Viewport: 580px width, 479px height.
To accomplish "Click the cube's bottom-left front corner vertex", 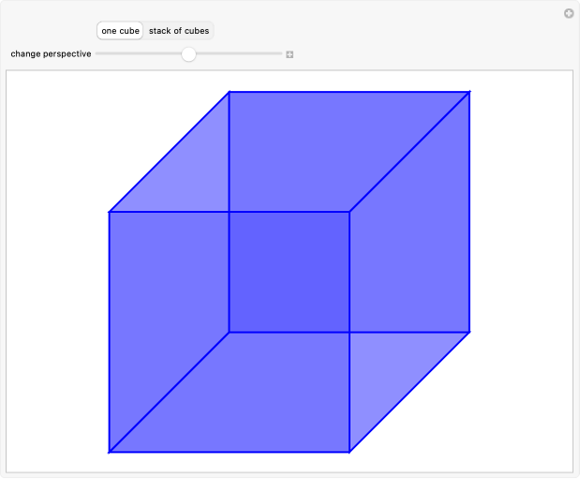I will [x=110, y=452].
